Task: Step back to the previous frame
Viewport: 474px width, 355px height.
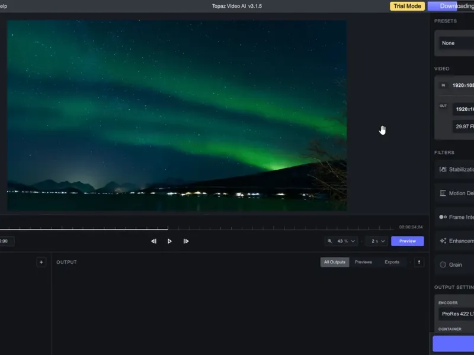Action: click(x=153, y=241)
